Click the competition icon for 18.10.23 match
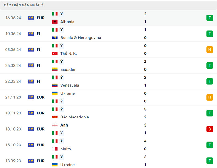217x168 pixels. tap(31, 129)
